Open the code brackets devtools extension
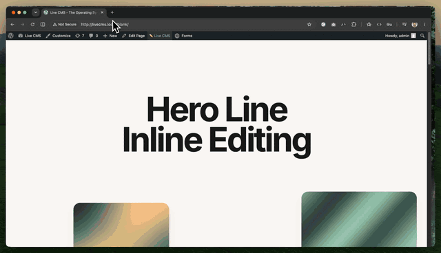Image resolution: width=441 pixels, height=253 pixels. [379, 24]
